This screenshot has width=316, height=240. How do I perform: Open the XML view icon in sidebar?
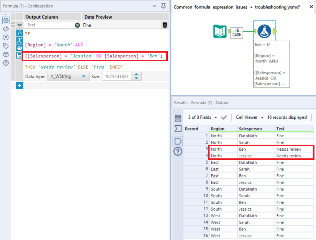click(x=6, y=29)
